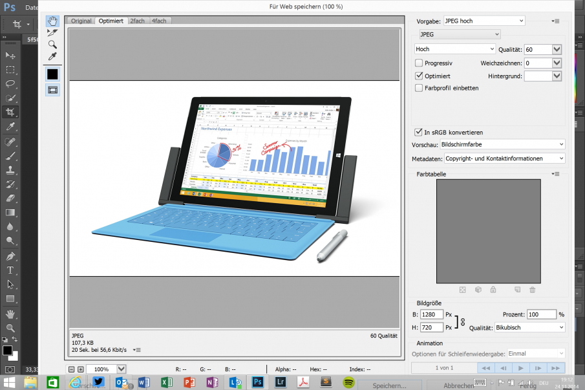Screen dimensions: 585x390
Task: Open the JPEG file format dropdown
Action: 460,34
